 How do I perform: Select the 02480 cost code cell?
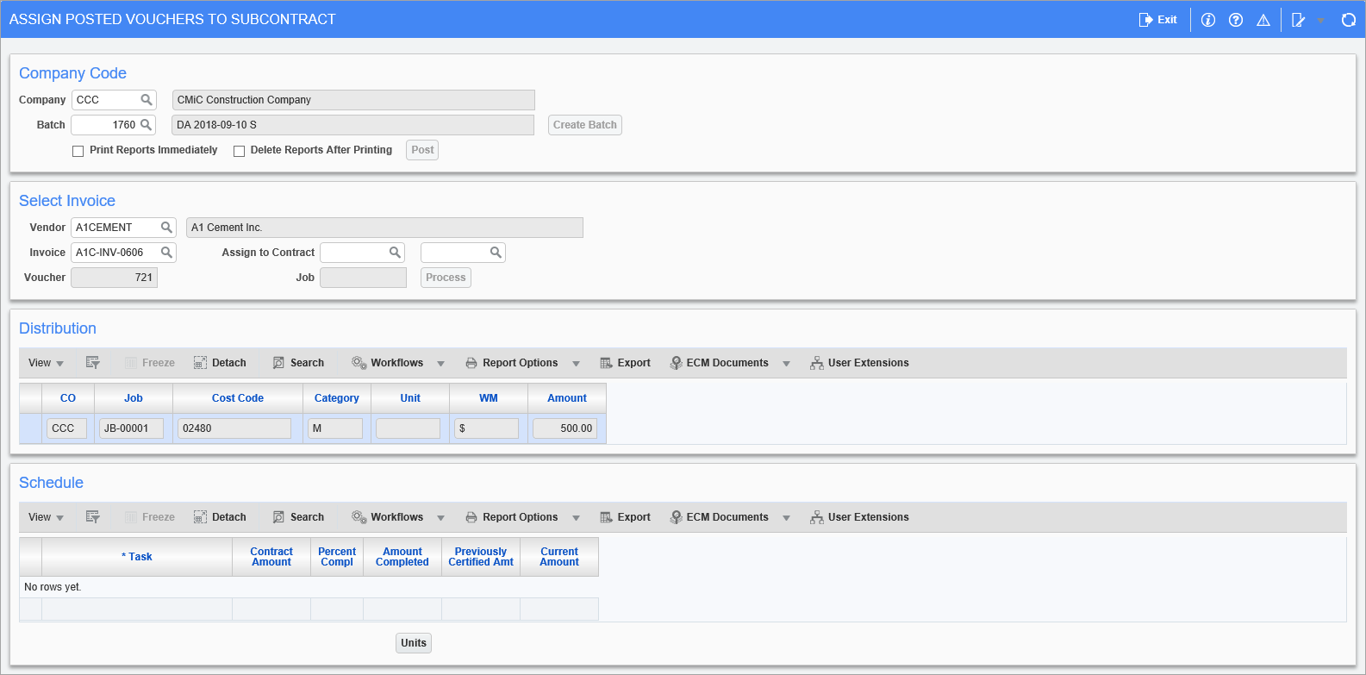point(234,428)
